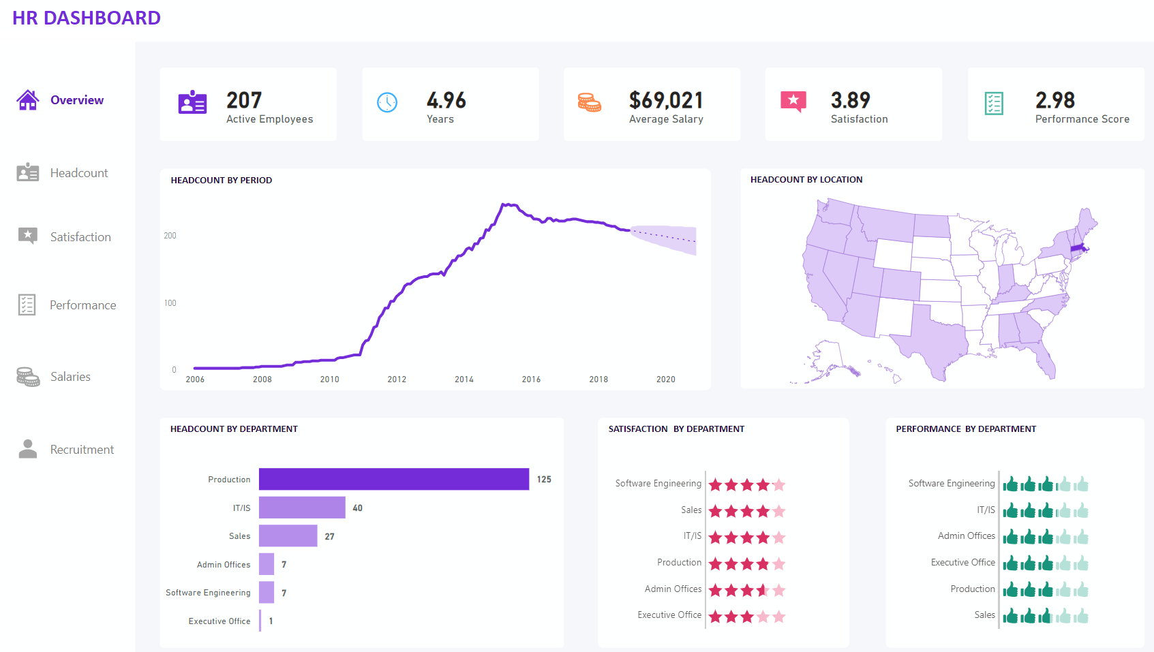
Task: Click the blue clock icon on Years card
Action: (387, 103)
